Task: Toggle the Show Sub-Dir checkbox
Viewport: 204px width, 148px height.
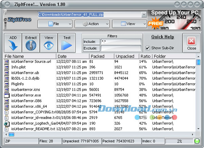Action: (148, 48)
